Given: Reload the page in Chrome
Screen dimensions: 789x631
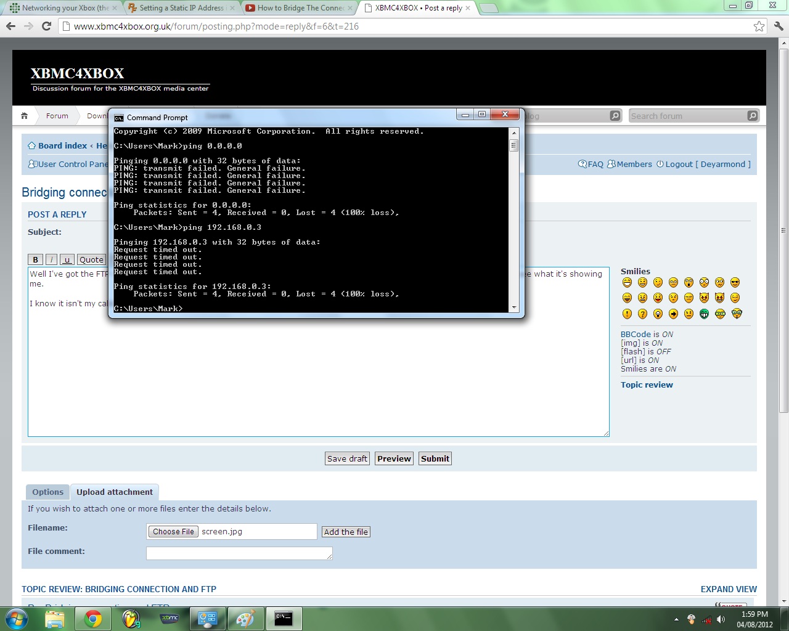Looking at the screenshot, I should (x=46, y=26).
